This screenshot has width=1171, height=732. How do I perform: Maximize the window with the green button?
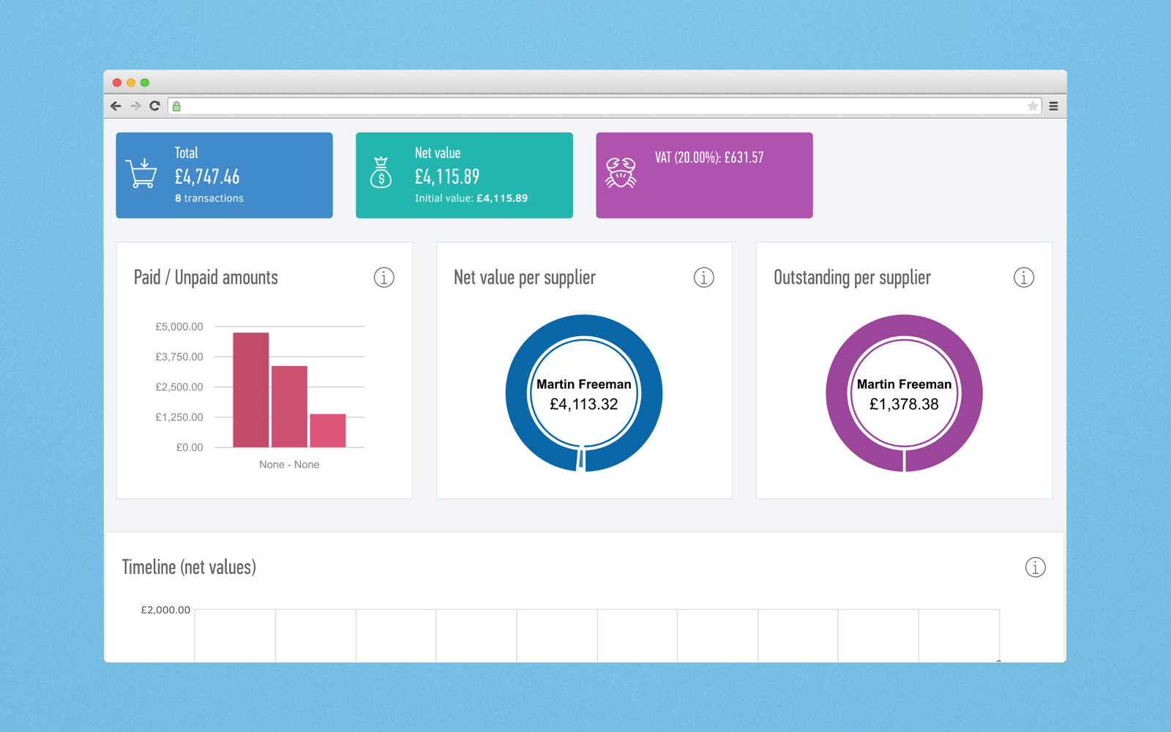[x=145, y=83]
